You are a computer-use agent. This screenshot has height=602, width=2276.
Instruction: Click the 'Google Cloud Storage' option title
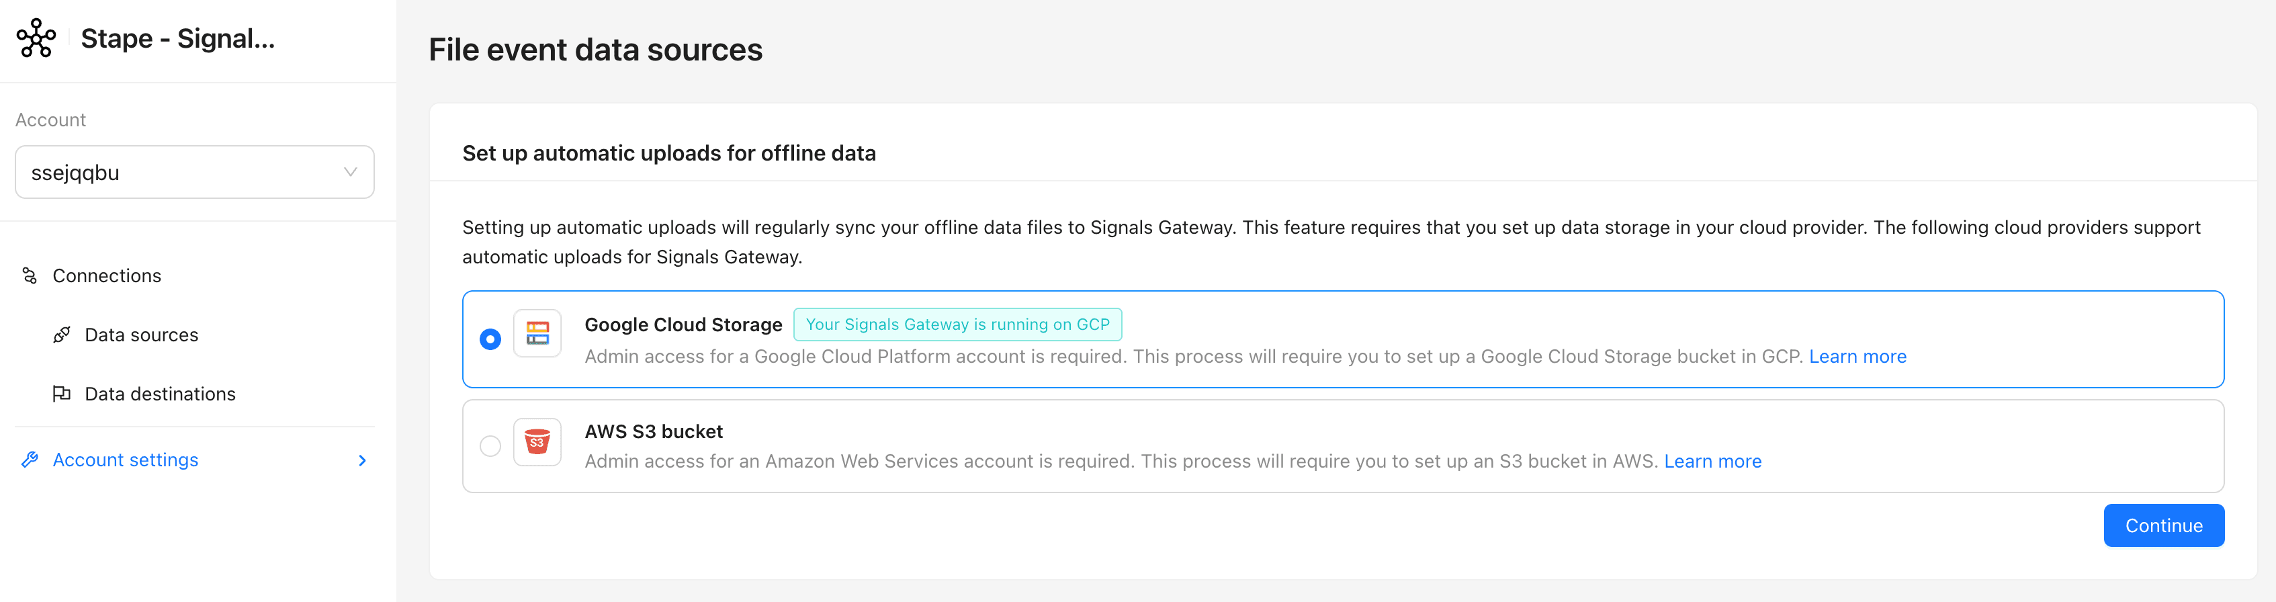click(x=683, y=325)
